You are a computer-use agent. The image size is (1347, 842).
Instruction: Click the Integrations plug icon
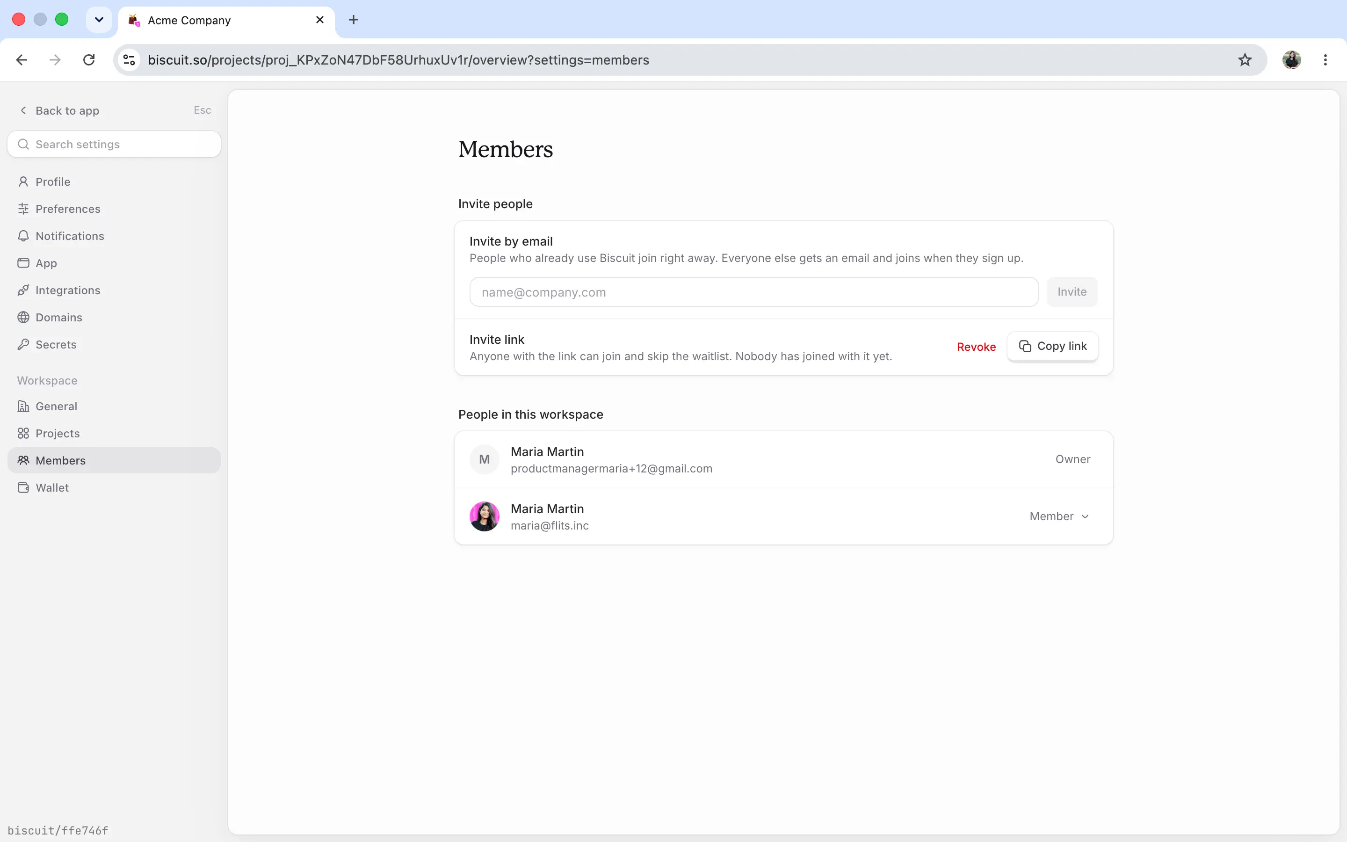[23, 290]
